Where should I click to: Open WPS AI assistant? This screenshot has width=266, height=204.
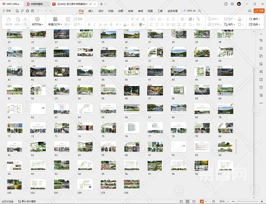(x=189, y=11)
